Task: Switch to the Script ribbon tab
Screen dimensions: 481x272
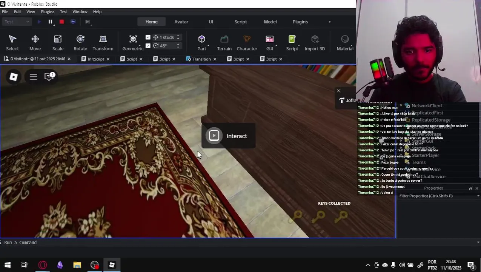Action: 241,22
